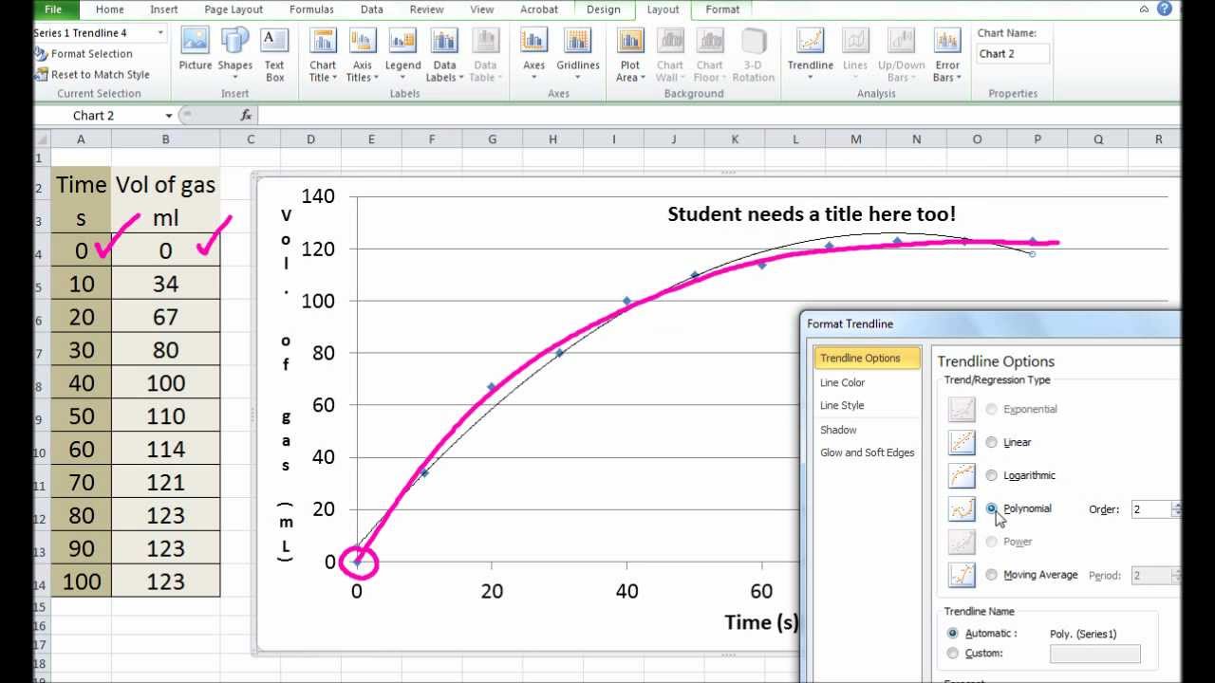The width and height of the screenshot is (1215, 683).
Task: Select the Linear trendline radio button
Action: [992, 442]
